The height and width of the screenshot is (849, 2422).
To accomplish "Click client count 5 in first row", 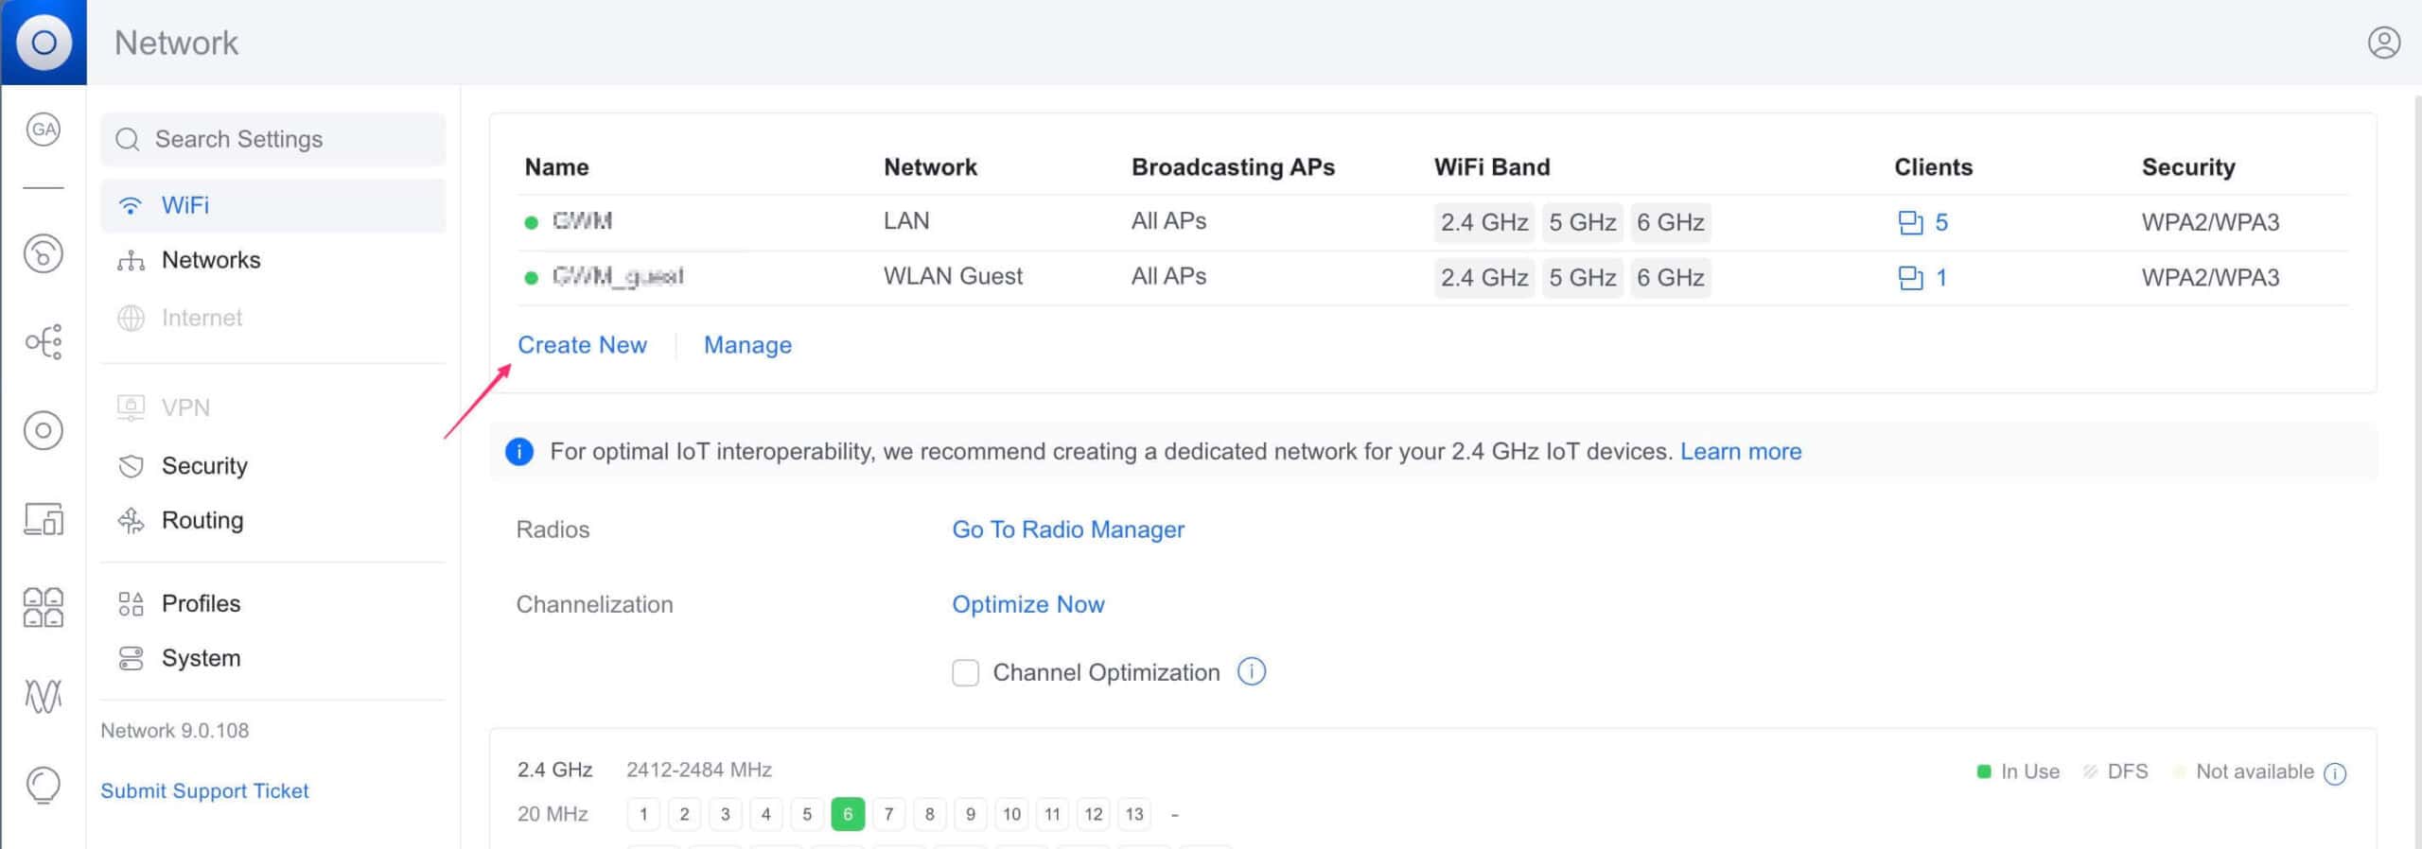I will (x=1941, y=222).
